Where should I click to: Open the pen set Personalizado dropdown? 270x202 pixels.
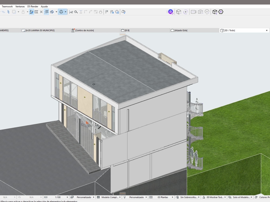[135, 197]
